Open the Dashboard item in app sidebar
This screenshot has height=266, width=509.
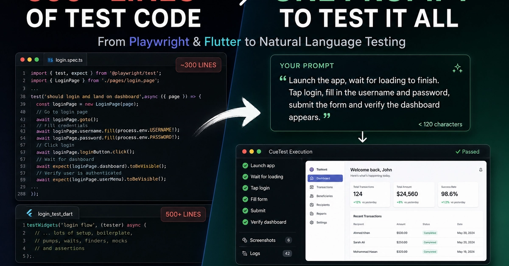[325, 178]
